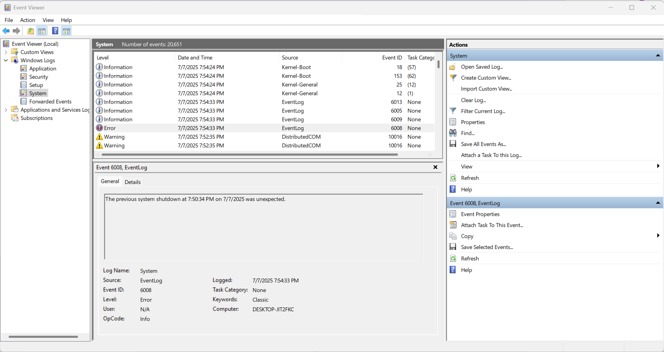Viewport: 664px width, 352px height.
Task: Click Save All Events As action
Action: click(483, 144)
